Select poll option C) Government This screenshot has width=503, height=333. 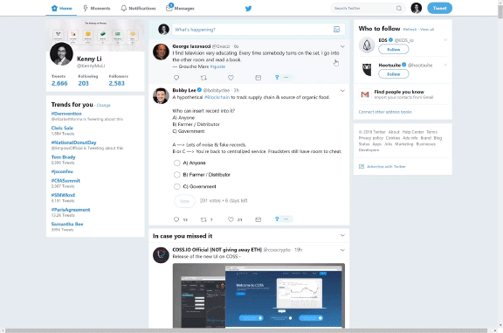[176, 186]
